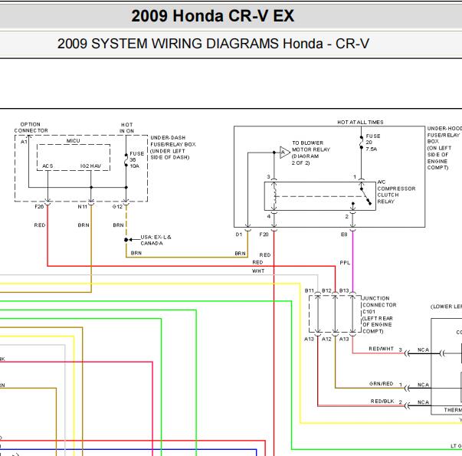Click the 'F26' connector pin label
The image size is (462, 456).
[39, 207]
